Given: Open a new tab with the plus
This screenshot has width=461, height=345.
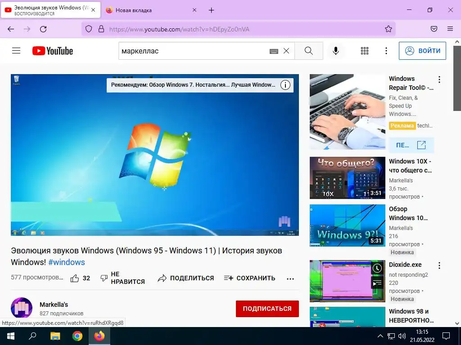Looking at the screenshot, I should coord(212,10).
